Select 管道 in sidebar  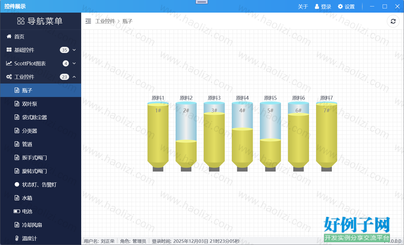click(41, 144)
